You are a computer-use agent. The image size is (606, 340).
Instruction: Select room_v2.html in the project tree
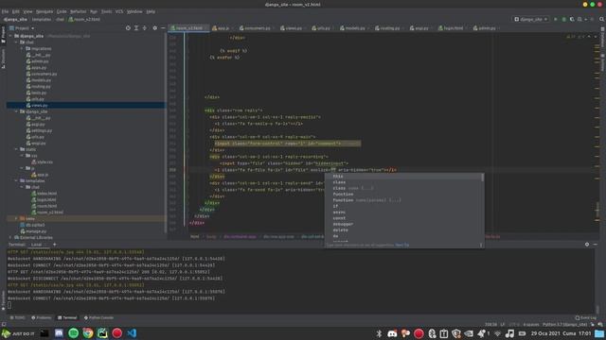tap(50, 212)
